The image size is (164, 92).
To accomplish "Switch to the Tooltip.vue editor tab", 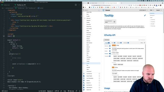I will click(x=20, y=5).
